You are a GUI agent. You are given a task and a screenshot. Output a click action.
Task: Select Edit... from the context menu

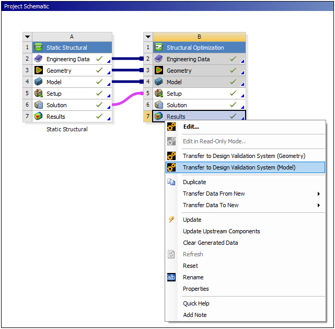pyautogui.click(x=191, y=127)
